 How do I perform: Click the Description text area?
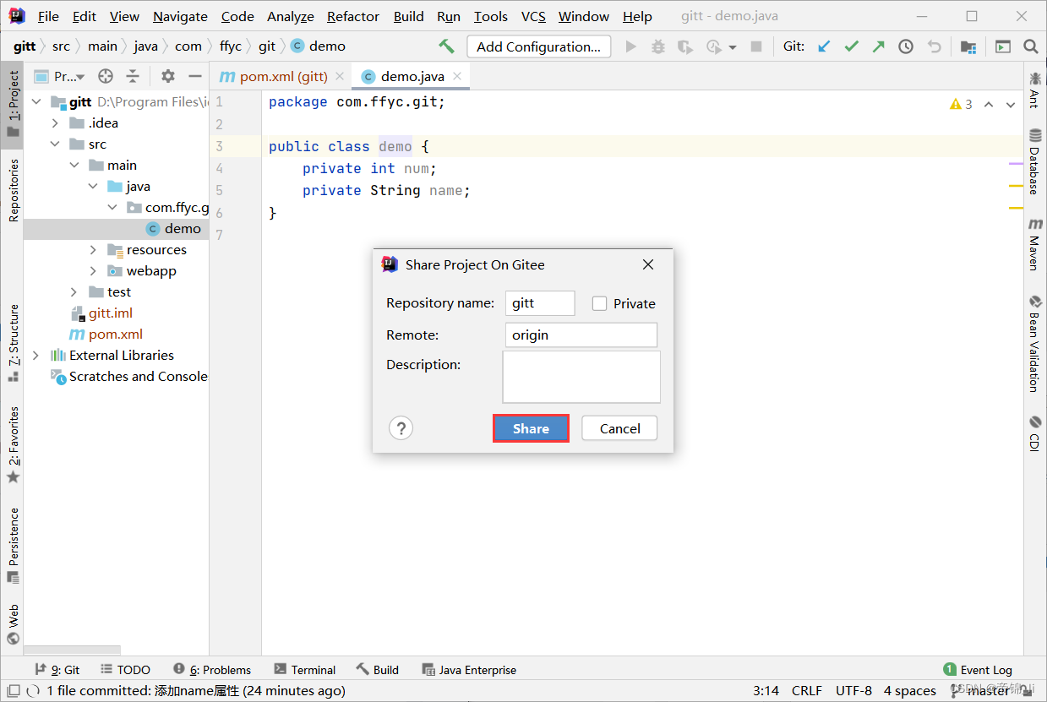581,377
